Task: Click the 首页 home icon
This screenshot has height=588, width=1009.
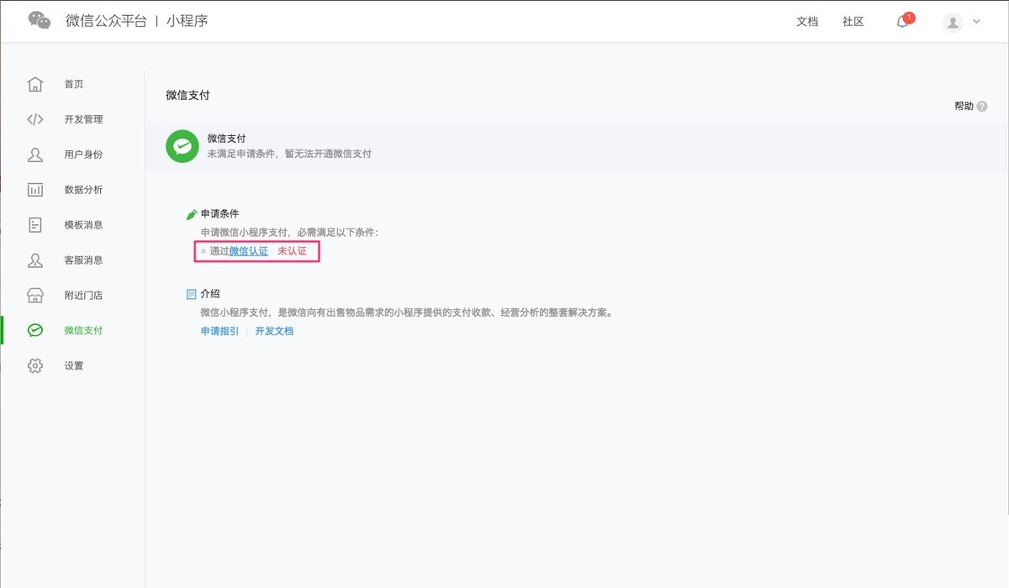Action: 35,84
